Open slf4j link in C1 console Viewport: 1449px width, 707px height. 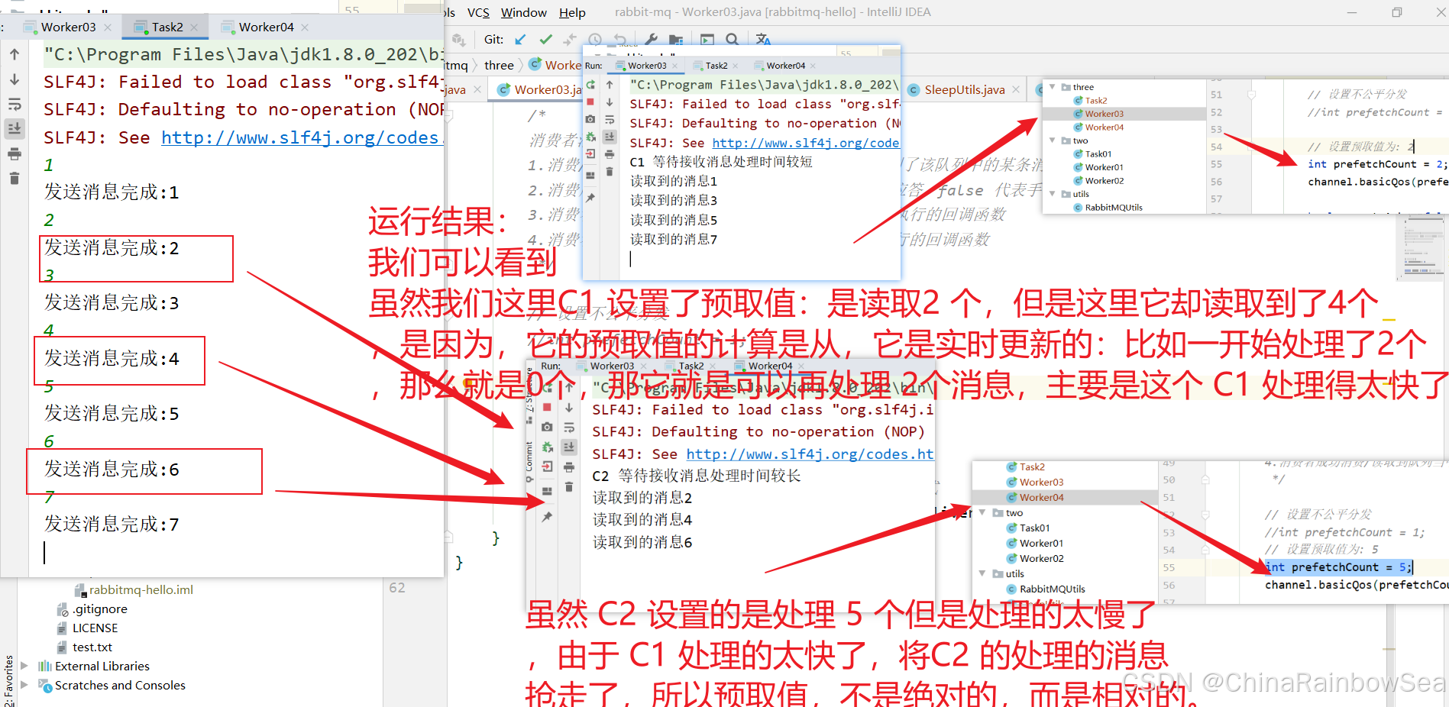(x=805, y=143)
